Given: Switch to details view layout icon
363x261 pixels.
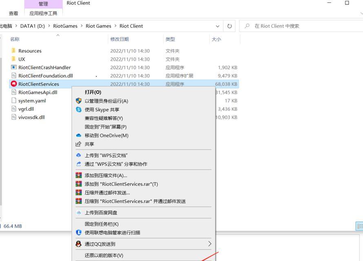Looking at the screenshot, I should click(x=359, y=226).
